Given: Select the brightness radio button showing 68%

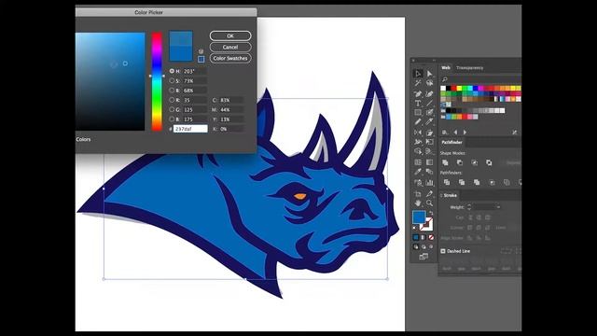Looking at the screenshot, I should point(172,91).
